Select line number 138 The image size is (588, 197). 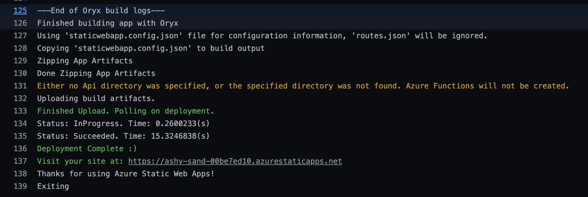tap(20, 174)
